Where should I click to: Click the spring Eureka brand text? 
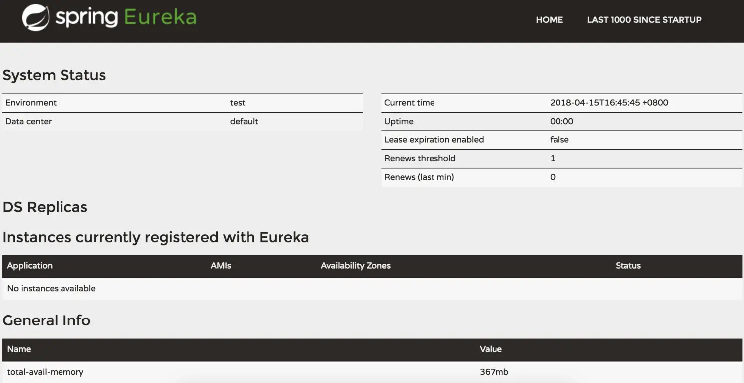point(125,18)
